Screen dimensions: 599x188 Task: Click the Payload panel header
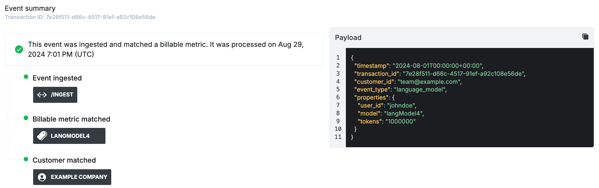348,37
